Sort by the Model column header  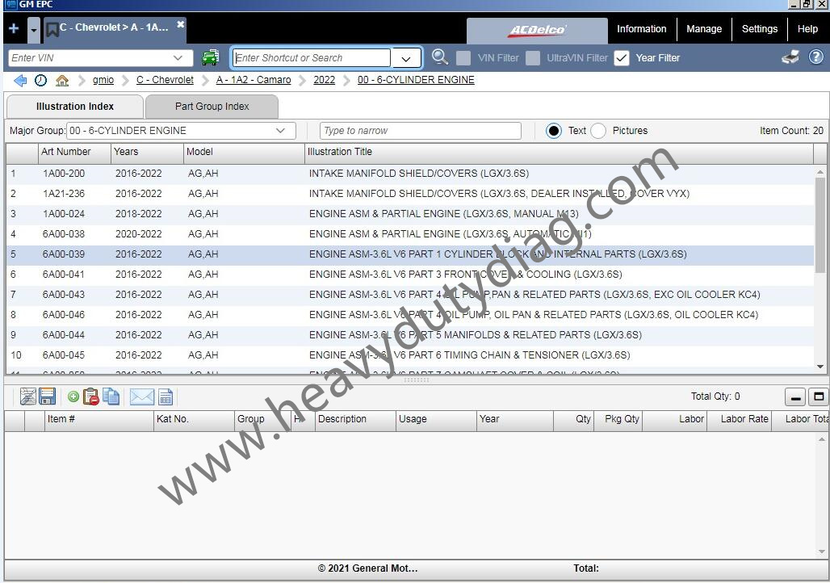click(244, 152)
